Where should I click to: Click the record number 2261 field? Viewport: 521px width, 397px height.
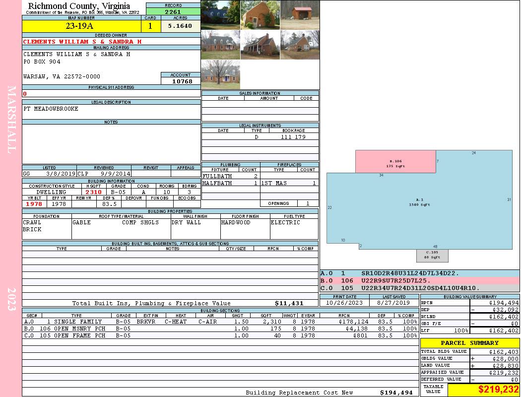[x=173, y=12]
